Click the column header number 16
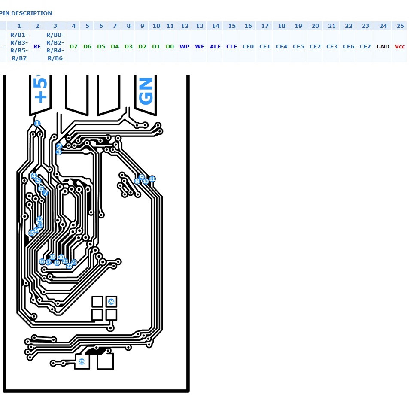This screenshot has height=397, width=410. click(x=248, y=26)
